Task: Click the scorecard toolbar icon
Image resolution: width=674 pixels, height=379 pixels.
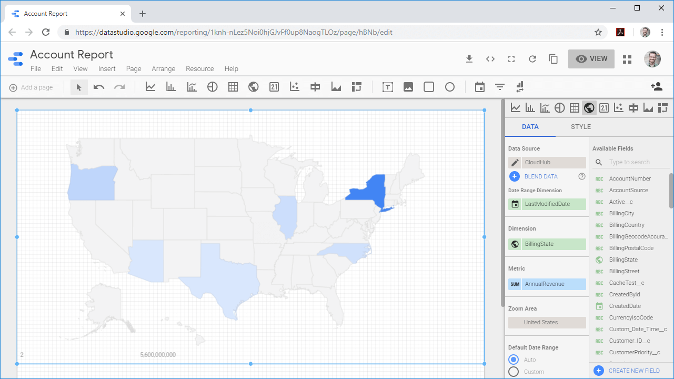Action: click(274, 87)
